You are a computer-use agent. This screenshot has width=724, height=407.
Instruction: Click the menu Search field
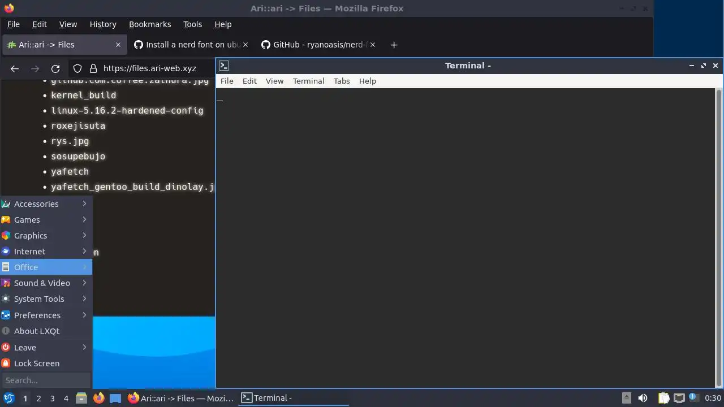point(46,380)
